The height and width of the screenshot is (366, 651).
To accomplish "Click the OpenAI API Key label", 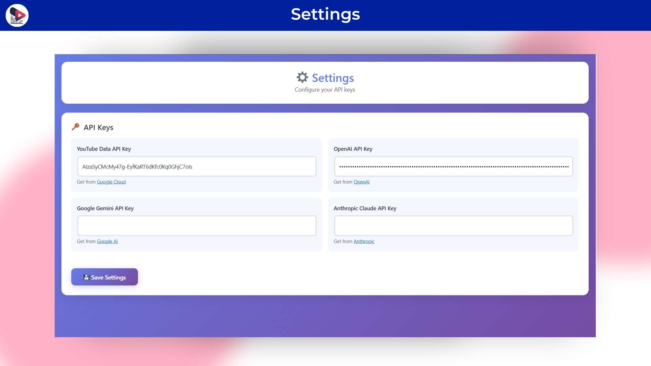I will click(x=353, y=149).
